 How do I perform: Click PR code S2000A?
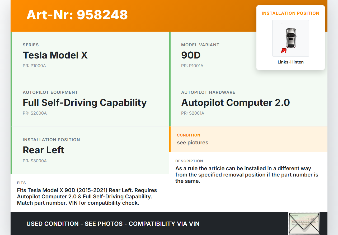click(35, 113)
